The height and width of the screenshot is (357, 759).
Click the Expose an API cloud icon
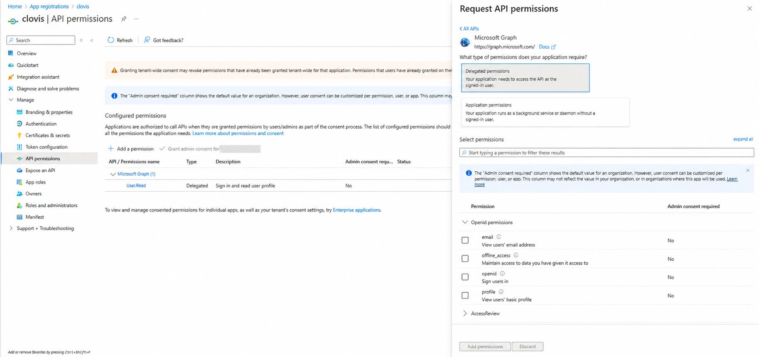(20, 170)
